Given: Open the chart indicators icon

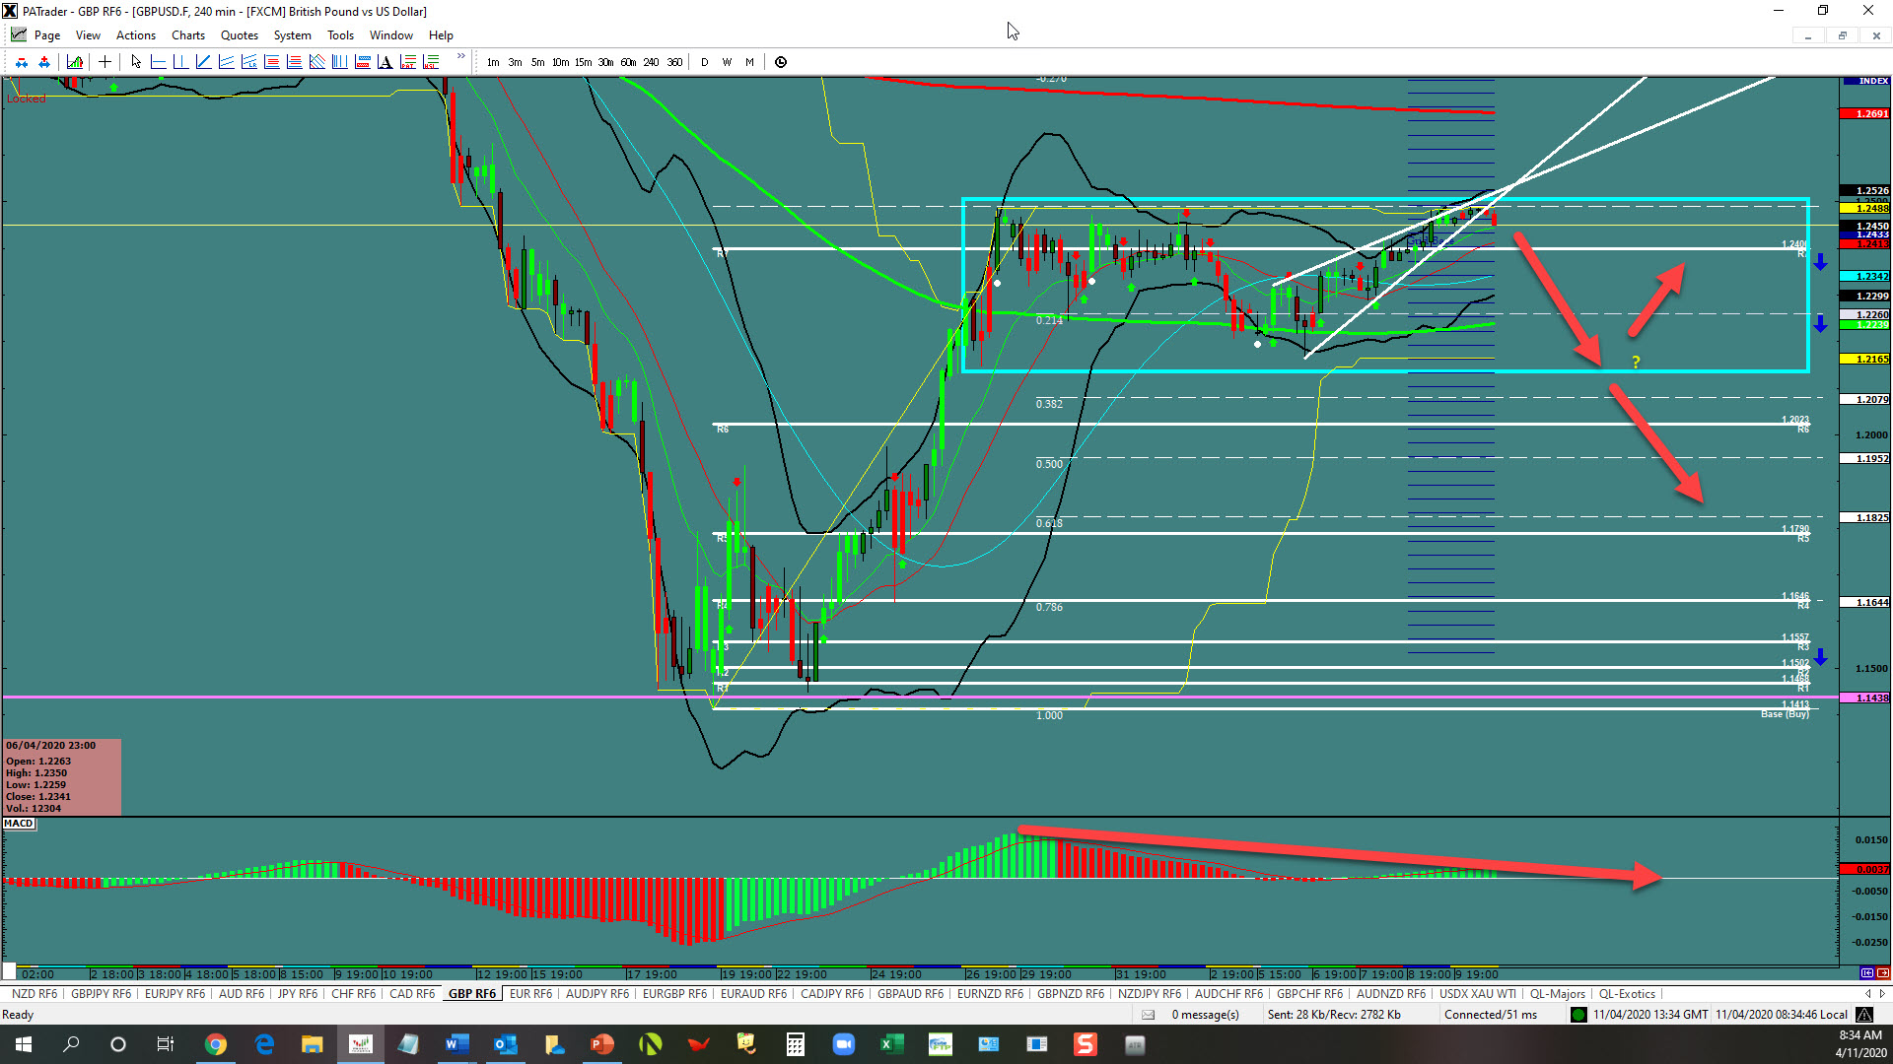Looking at the screenshot, I should click(x=75, y=62).
